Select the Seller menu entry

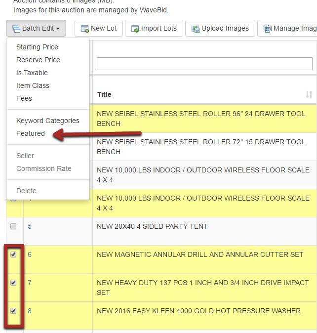point(25,156)
